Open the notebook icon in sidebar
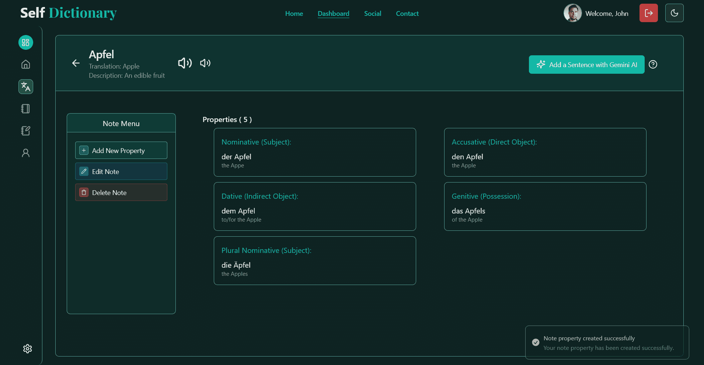 pos(25,109)
